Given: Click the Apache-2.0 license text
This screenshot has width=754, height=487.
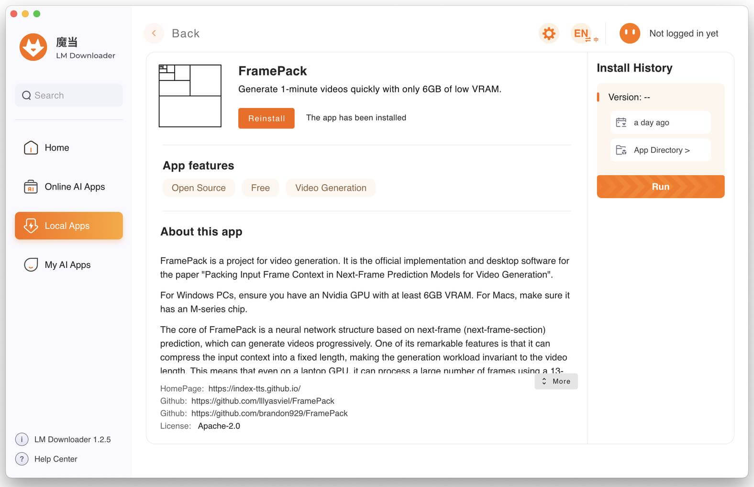Looking at the screenshot, I should point(219,426).
